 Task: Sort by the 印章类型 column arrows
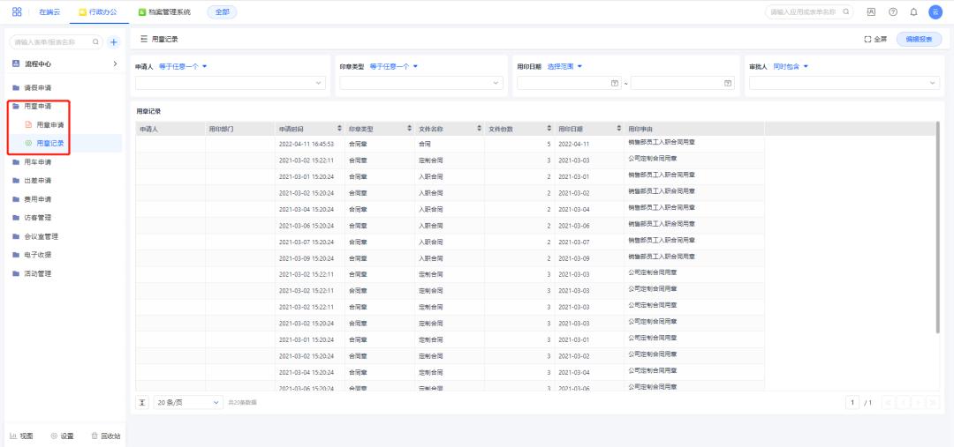410,129
